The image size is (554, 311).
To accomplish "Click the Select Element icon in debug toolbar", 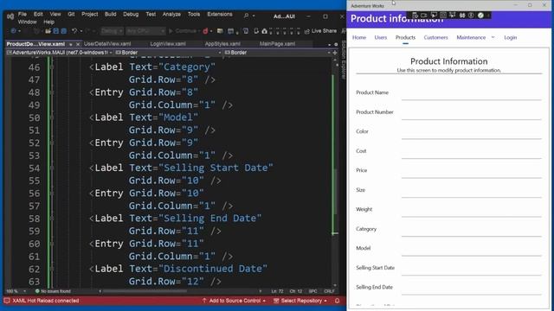I will 434,16.
